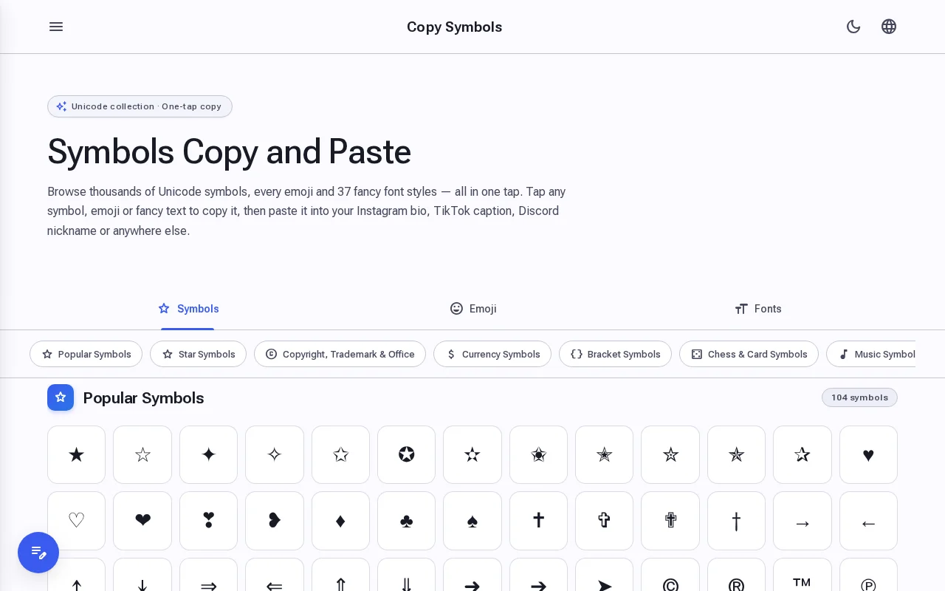The height and width of the screenshot is (591, 945).
Task: Copy the black diamond suit symbol
Action: point(340,521)
